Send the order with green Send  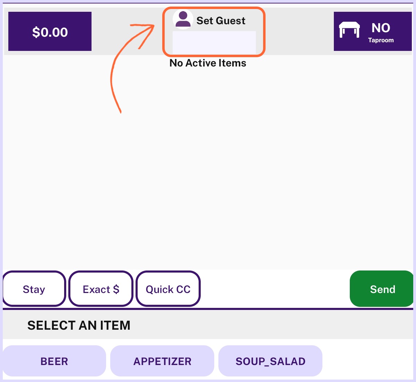(x=382, y=289)
